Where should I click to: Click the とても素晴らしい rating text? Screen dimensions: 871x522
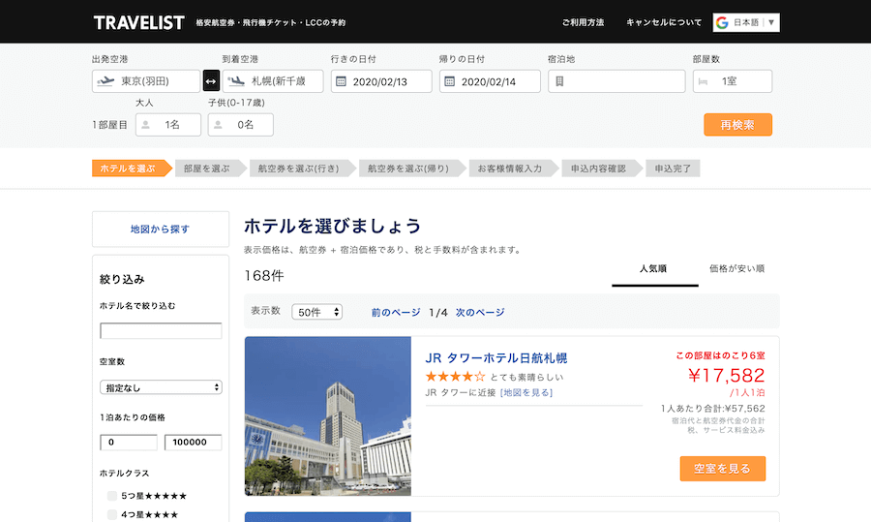click(526, 377)
